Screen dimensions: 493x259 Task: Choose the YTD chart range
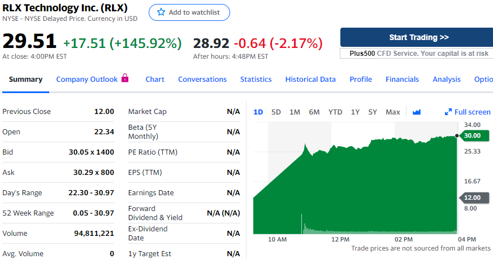(x=335, y=112)
